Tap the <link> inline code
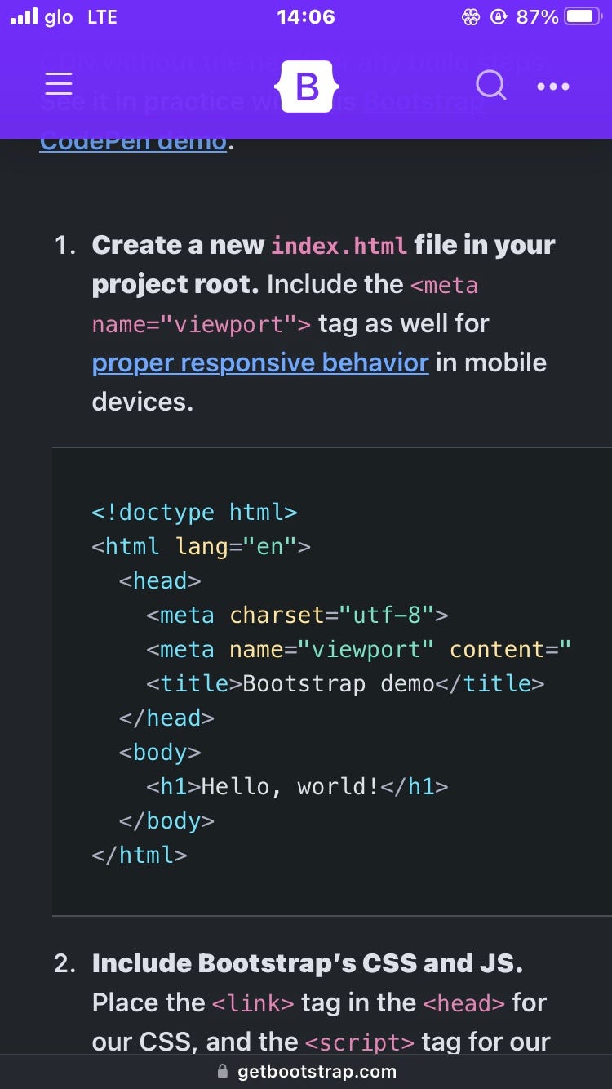 click(x=253, y=1002)
